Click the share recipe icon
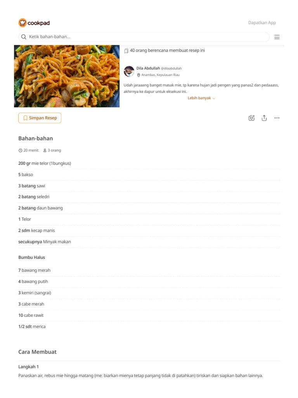The width and height of the screenshot is (298, 398). pos(264,118)
